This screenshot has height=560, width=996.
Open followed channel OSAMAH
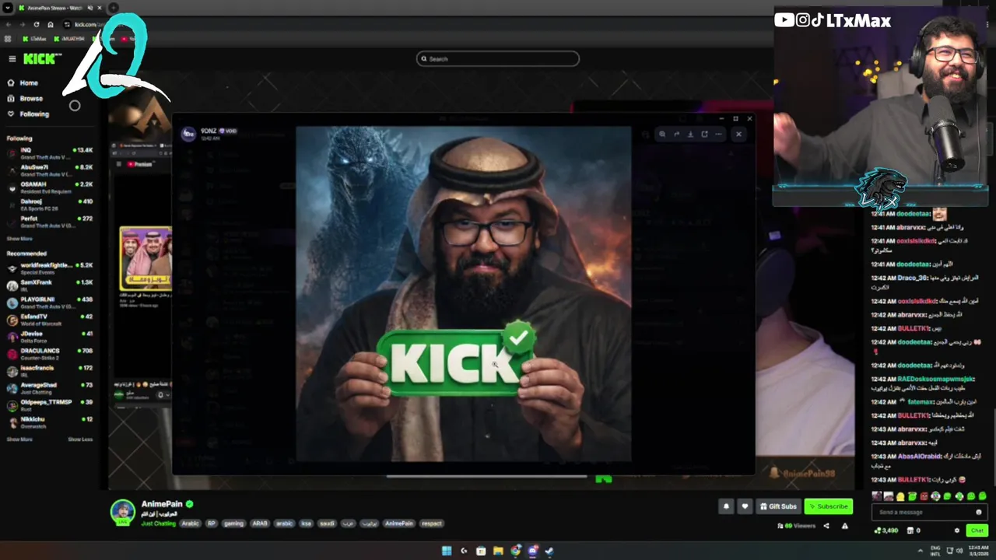tap(50, 187)
